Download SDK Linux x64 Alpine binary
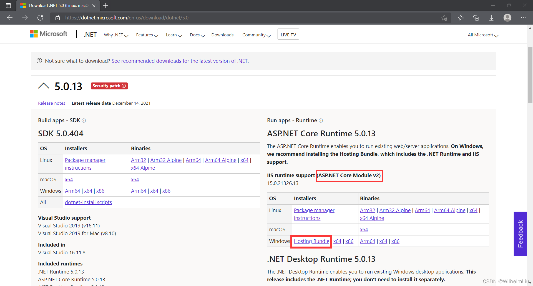Image resolution: width=533 pixels, height=286 pixels. 143,168
